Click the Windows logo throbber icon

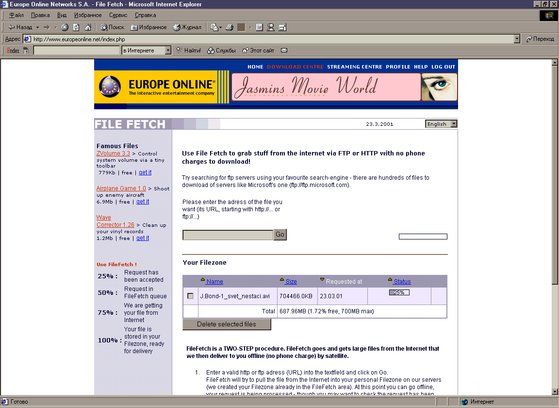pos(548,16)
